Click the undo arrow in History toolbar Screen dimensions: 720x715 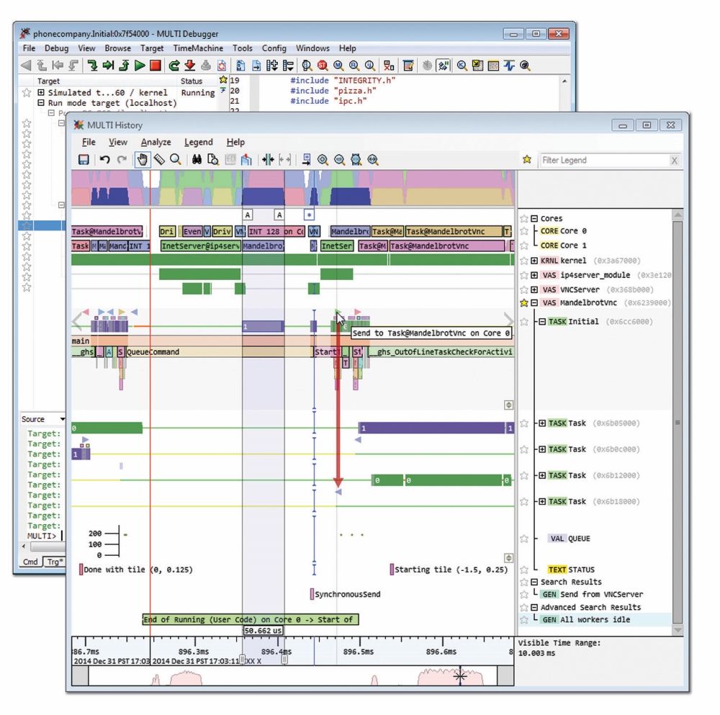104,160
